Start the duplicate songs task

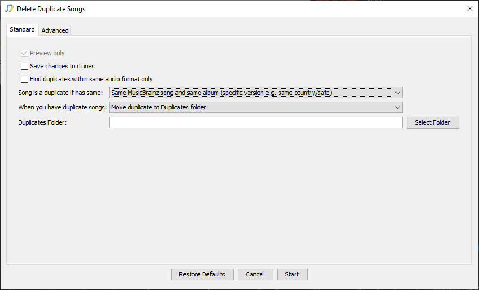tap(292, 274)
